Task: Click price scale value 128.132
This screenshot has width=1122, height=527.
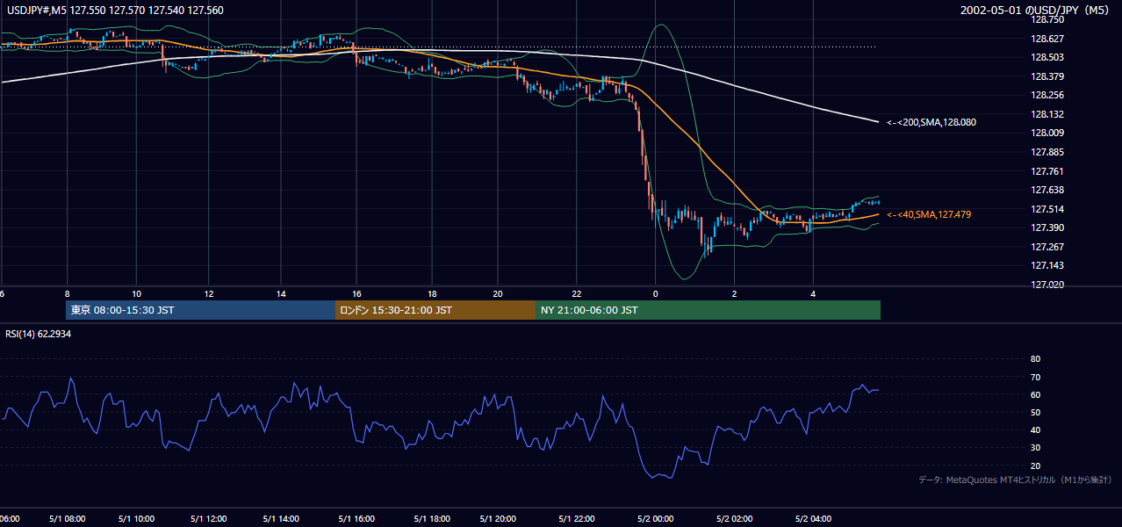Action: (1047, 114)
